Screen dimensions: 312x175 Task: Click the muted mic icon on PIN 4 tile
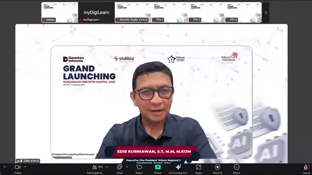click(227, 20)
